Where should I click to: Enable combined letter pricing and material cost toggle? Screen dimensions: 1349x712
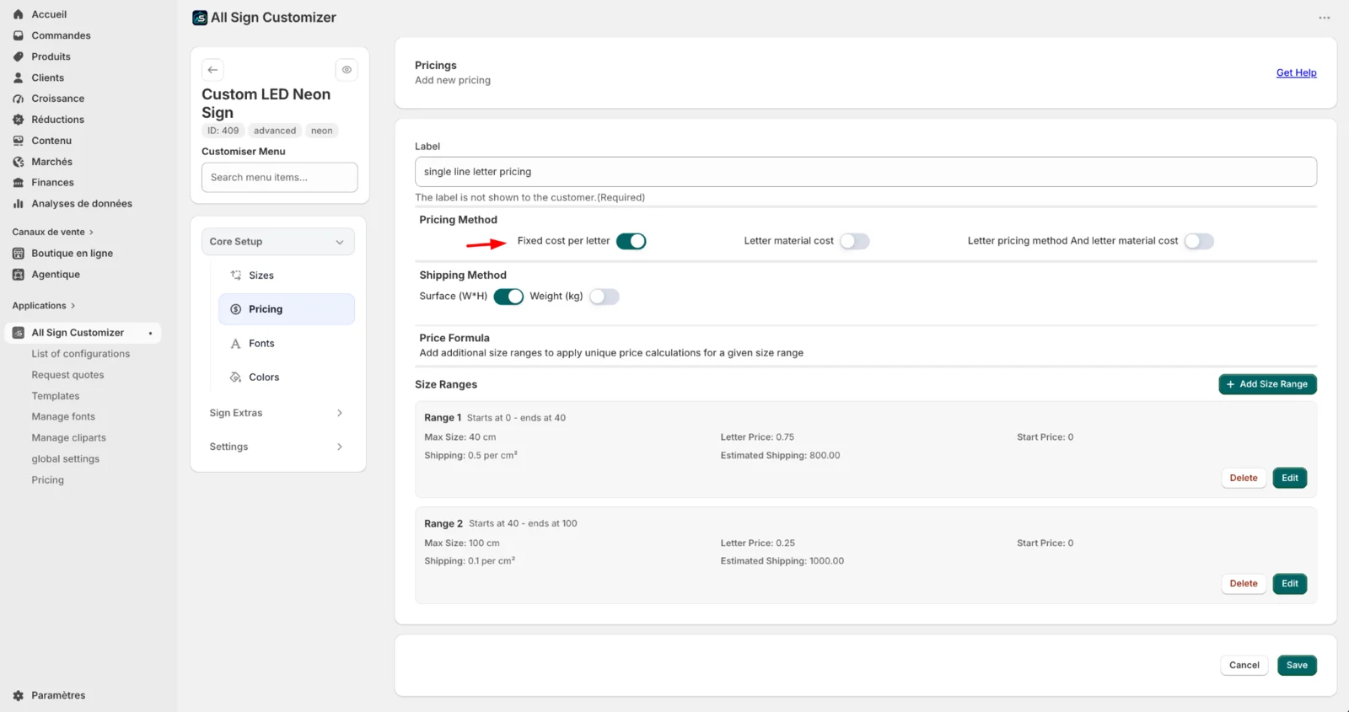tap(1199, 241)
